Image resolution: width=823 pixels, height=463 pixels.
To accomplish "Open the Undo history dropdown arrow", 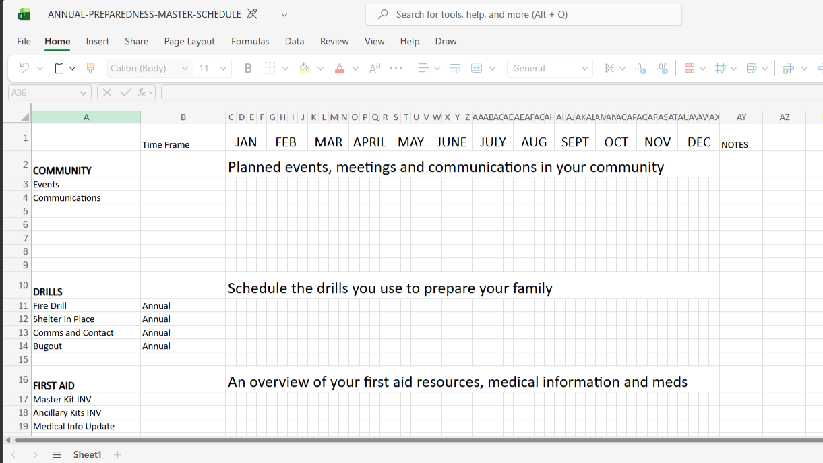I will (40, 69).
